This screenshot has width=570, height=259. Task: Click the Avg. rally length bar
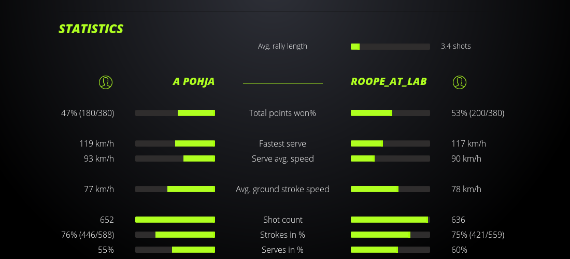390,47
